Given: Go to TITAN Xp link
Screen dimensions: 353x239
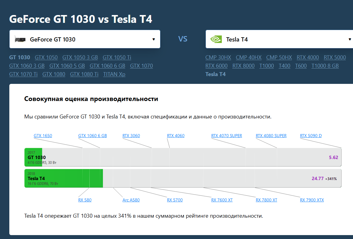Looking at the screenshot, I should click(x=114, y=74).
